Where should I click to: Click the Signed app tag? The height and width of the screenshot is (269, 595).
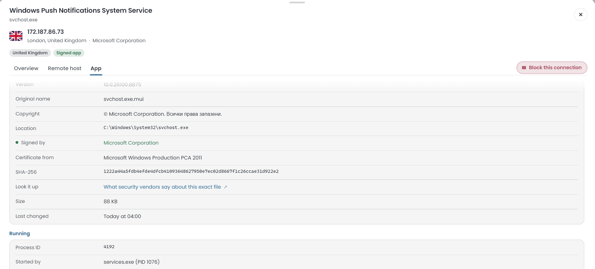click(x=69, y=53)
